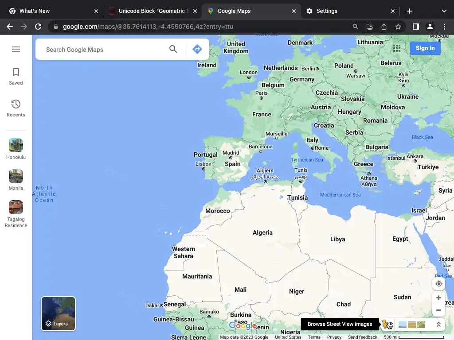Select the green imagery thumbnail in bottom strip
The image size is (454, 340).
click(x=421, y=325)
